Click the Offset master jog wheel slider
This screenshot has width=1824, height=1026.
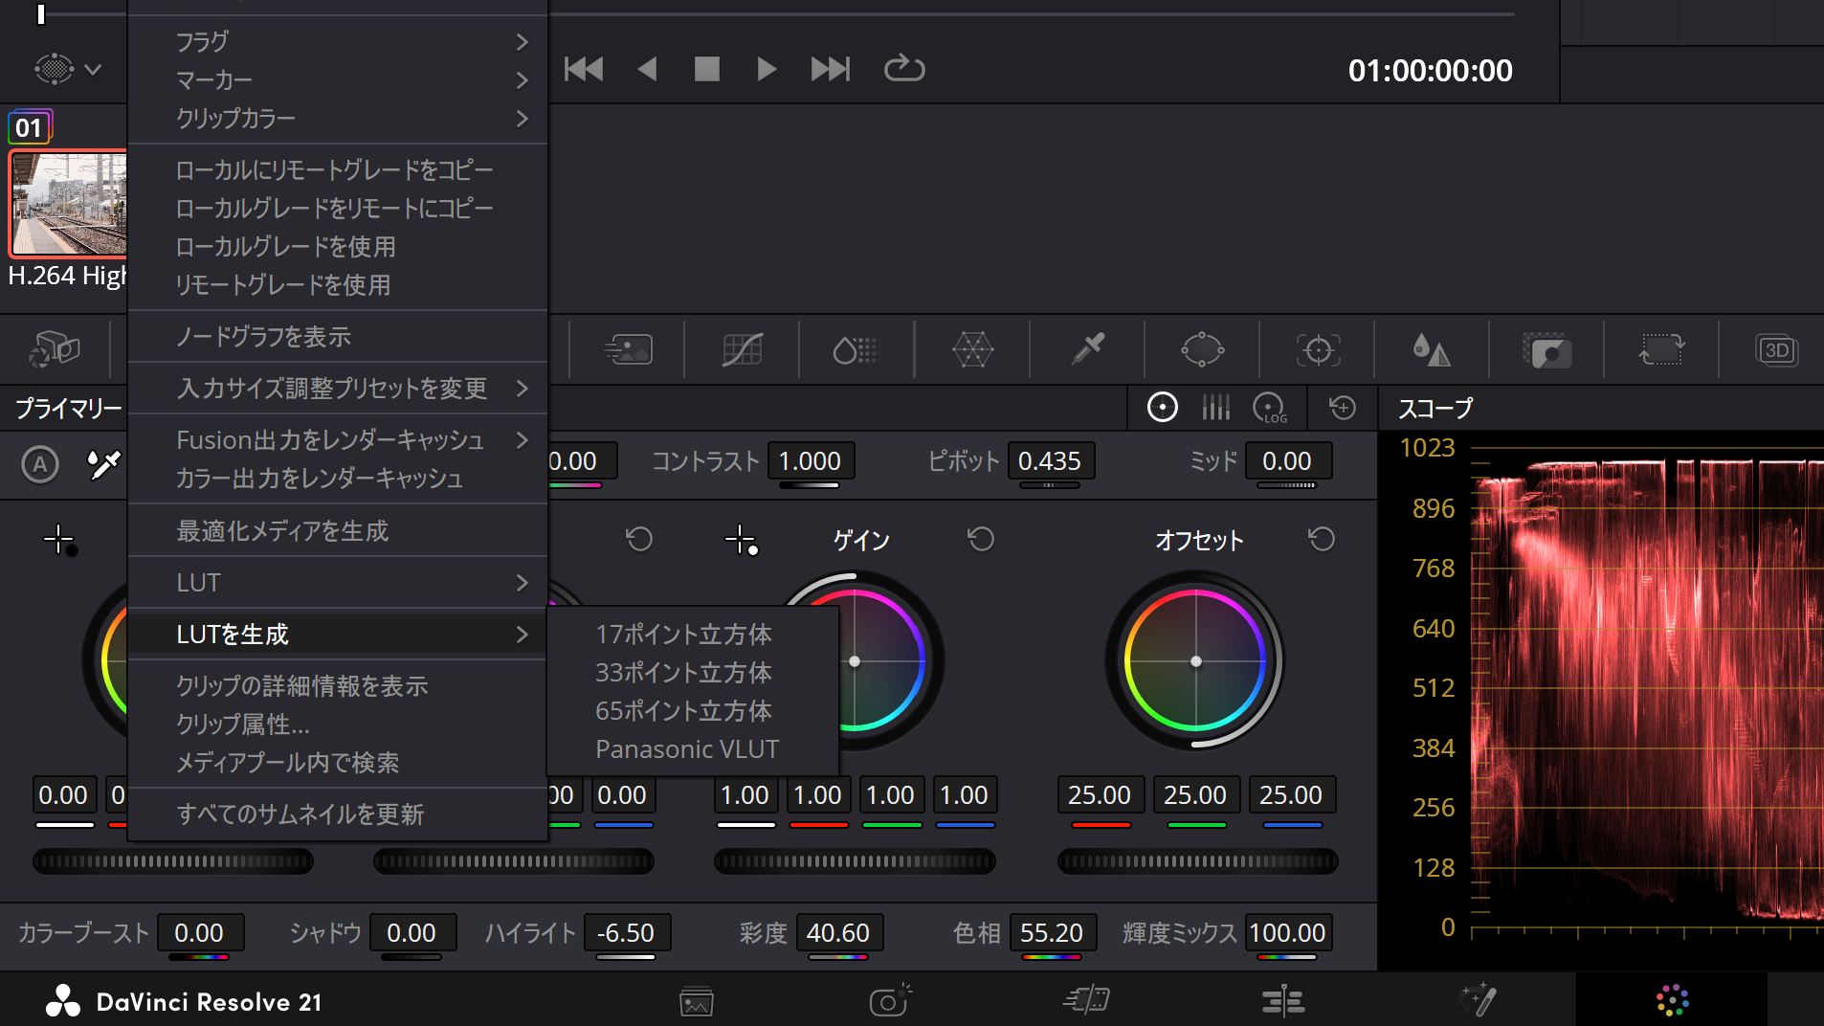[1197, 861]
